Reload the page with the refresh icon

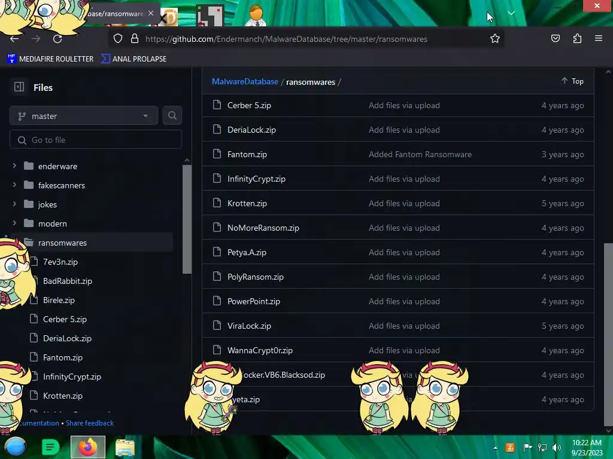(57, 39)
